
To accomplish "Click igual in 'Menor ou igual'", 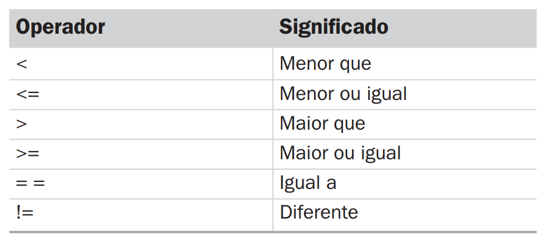I will (x=387, y=95).
